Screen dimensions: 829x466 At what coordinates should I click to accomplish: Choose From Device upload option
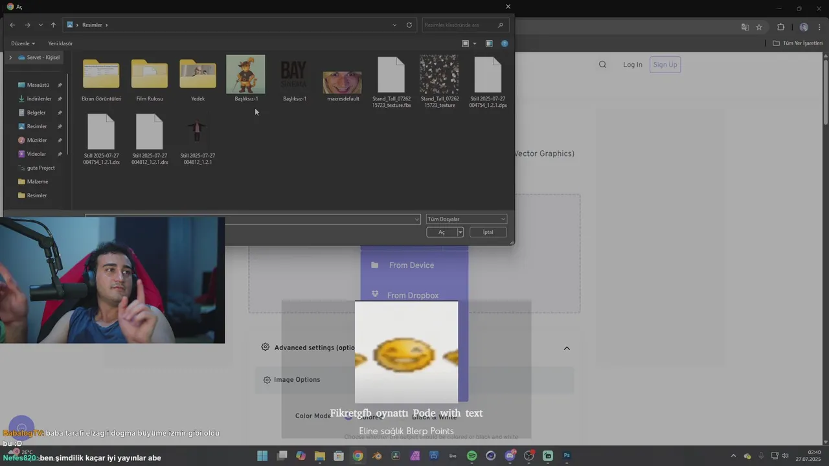[414, 265]
